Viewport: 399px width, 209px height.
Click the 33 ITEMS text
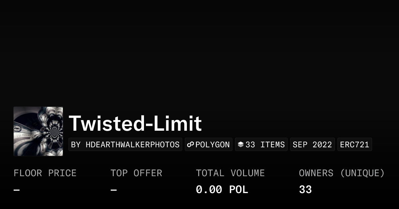pos(265,145)
